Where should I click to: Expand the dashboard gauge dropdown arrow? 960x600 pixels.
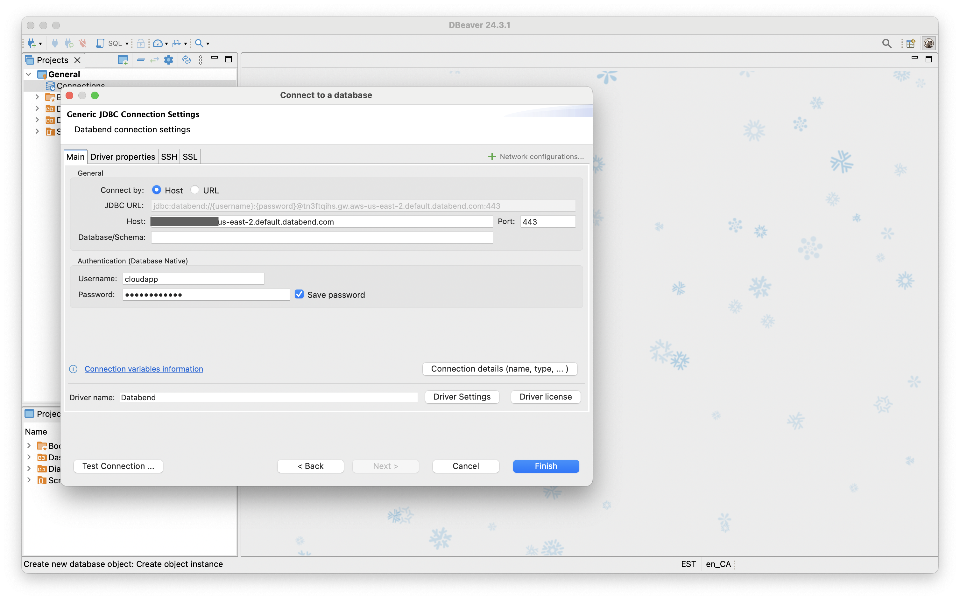coord(166,44)
